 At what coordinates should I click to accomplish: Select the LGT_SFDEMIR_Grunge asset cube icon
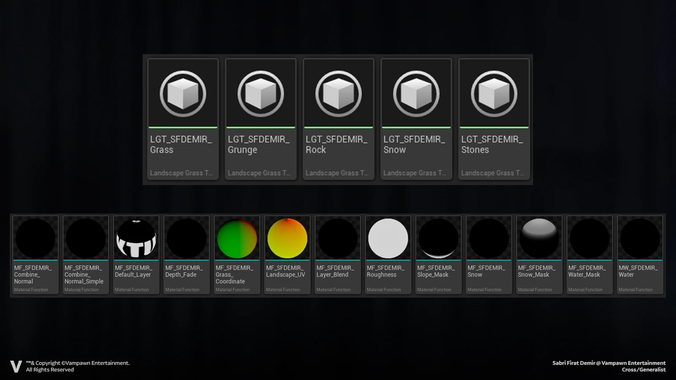[x=261, y=94]
